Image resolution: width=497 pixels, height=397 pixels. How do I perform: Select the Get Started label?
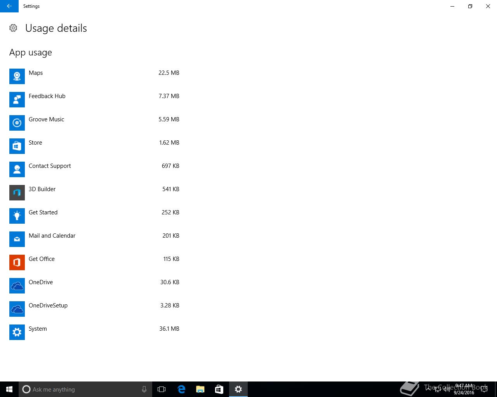click(x=43, y=212)
